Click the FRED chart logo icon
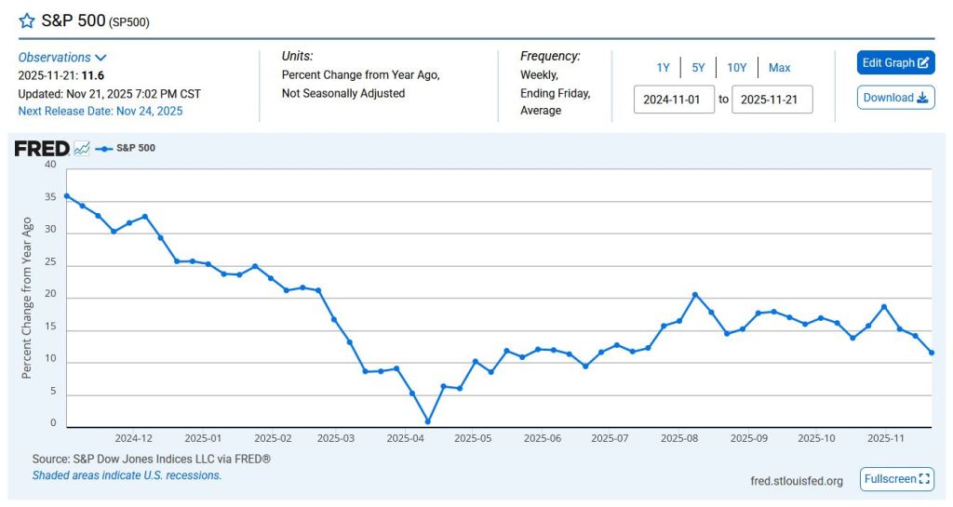The height and width of the screenshot is (507, 953). pos(82,148)
